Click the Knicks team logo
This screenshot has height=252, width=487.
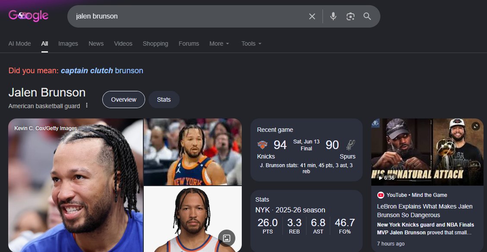pyautogui.click(x=262, y=145)
